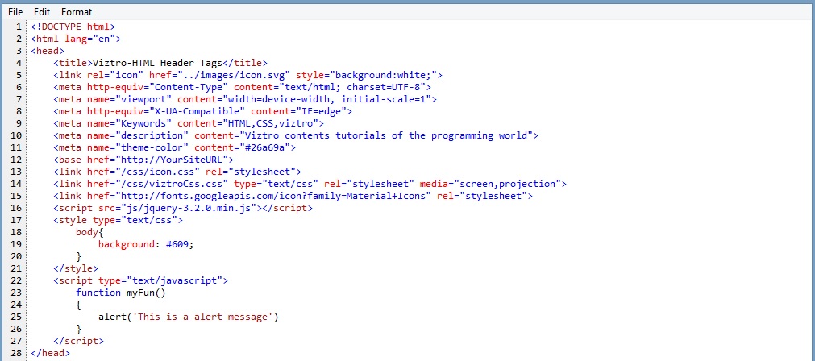
Task: Click line number 1 in the gutter
Action: [19, 27]
